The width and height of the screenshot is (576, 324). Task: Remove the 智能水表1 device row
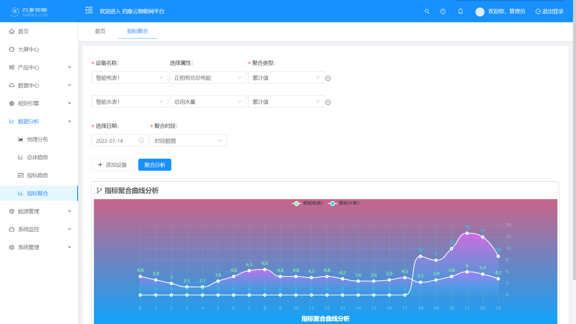tap(328, 102)
